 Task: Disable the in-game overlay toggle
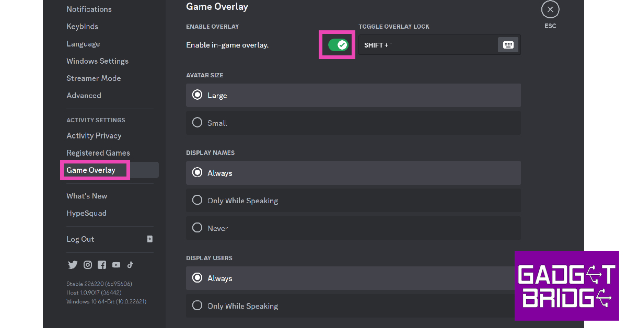point(338,45)
